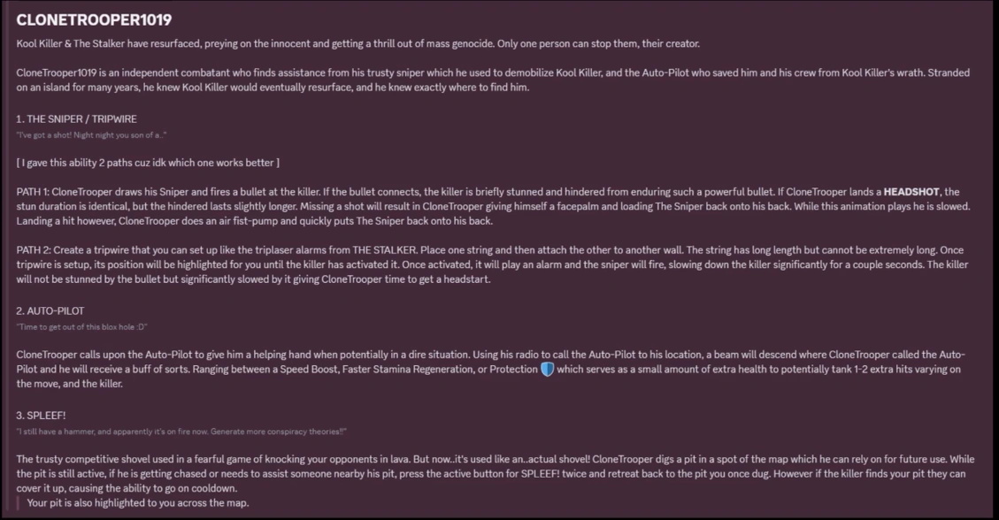The height and width of the screenshot is (520, 999).
Task: Click the 'PATH 2:' label text
Action: pos(33,250)
